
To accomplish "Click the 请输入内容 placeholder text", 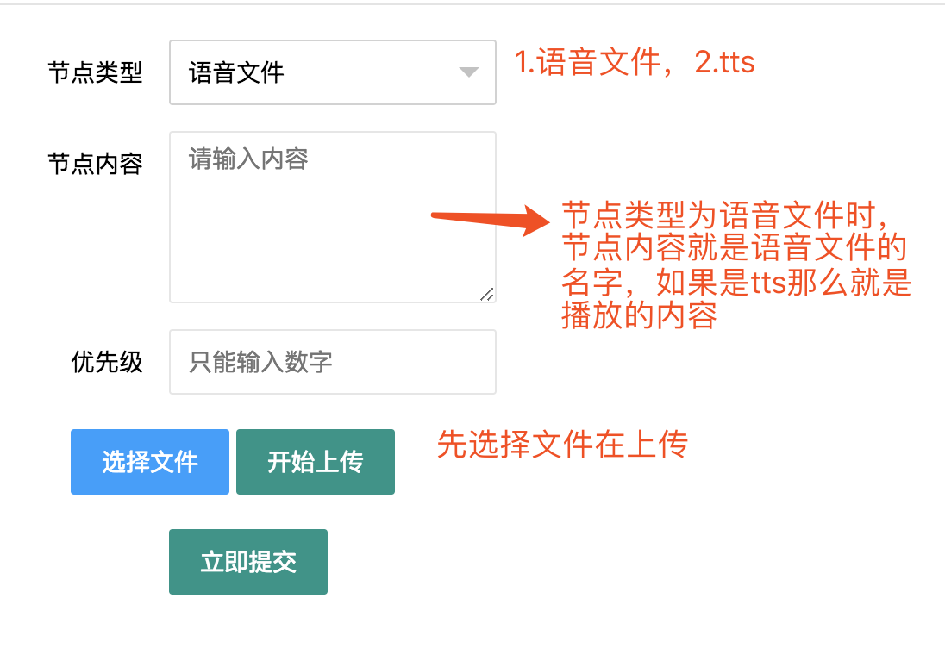I will pyautogui.click(x=248, y=159).
